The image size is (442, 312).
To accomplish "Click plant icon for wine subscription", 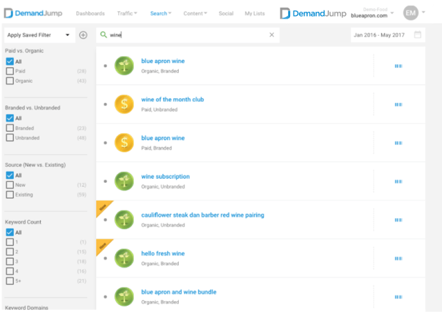I will pyautogui.click(x=124, y=182).
